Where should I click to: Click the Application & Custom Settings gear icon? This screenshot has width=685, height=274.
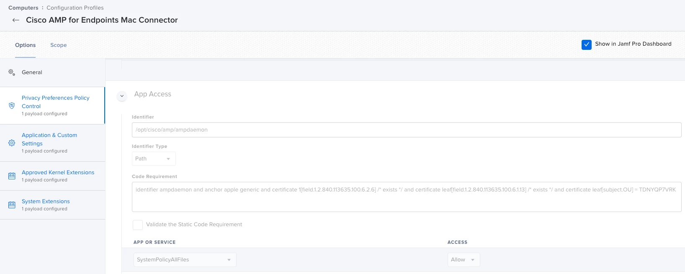(x=12, y=143)
